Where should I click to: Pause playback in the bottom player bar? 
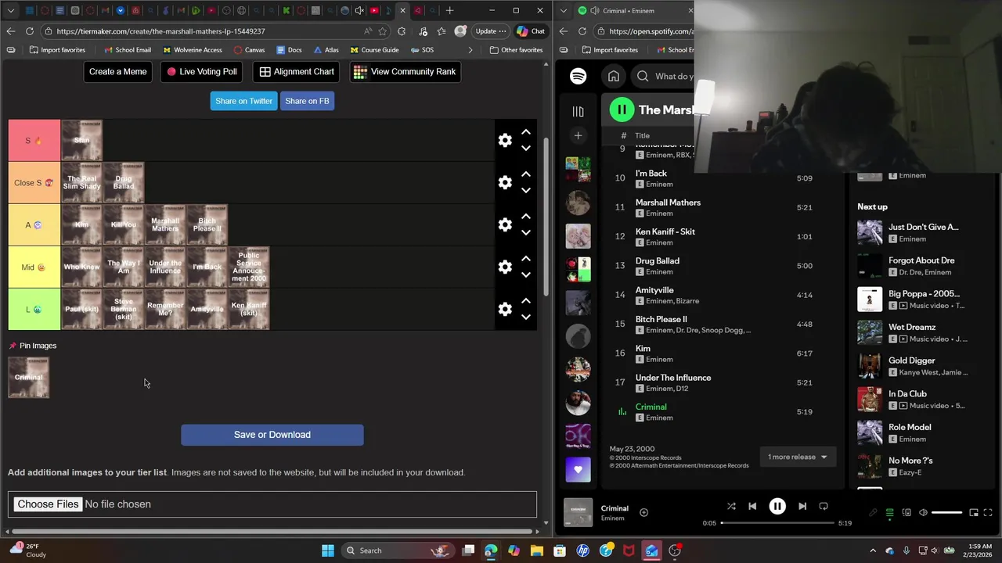(x=777, y=507)
